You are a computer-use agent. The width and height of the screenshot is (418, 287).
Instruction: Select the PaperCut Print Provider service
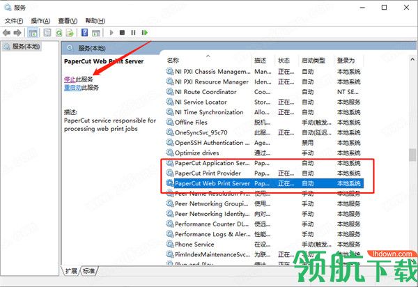(264, 173)
